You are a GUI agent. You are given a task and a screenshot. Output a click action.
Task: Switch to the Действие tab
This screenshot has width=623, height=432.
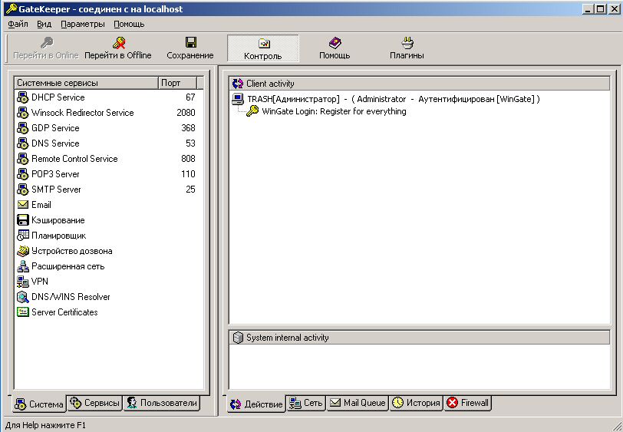[x=256, y=404]
